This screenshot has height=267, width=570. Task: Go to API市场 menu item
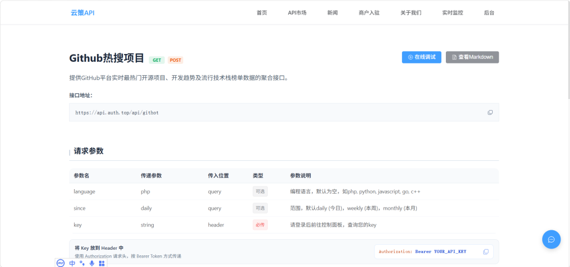coord(297,13)
